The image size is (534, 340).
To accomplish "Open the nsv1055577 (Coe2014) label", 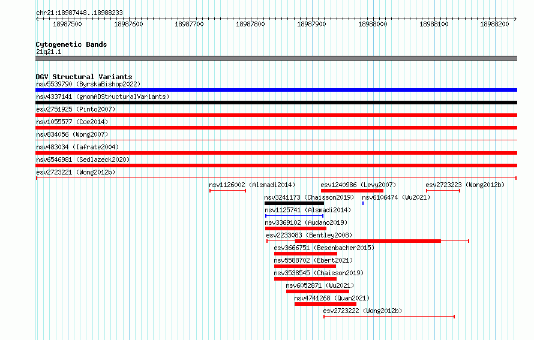I will coord(72,122).
